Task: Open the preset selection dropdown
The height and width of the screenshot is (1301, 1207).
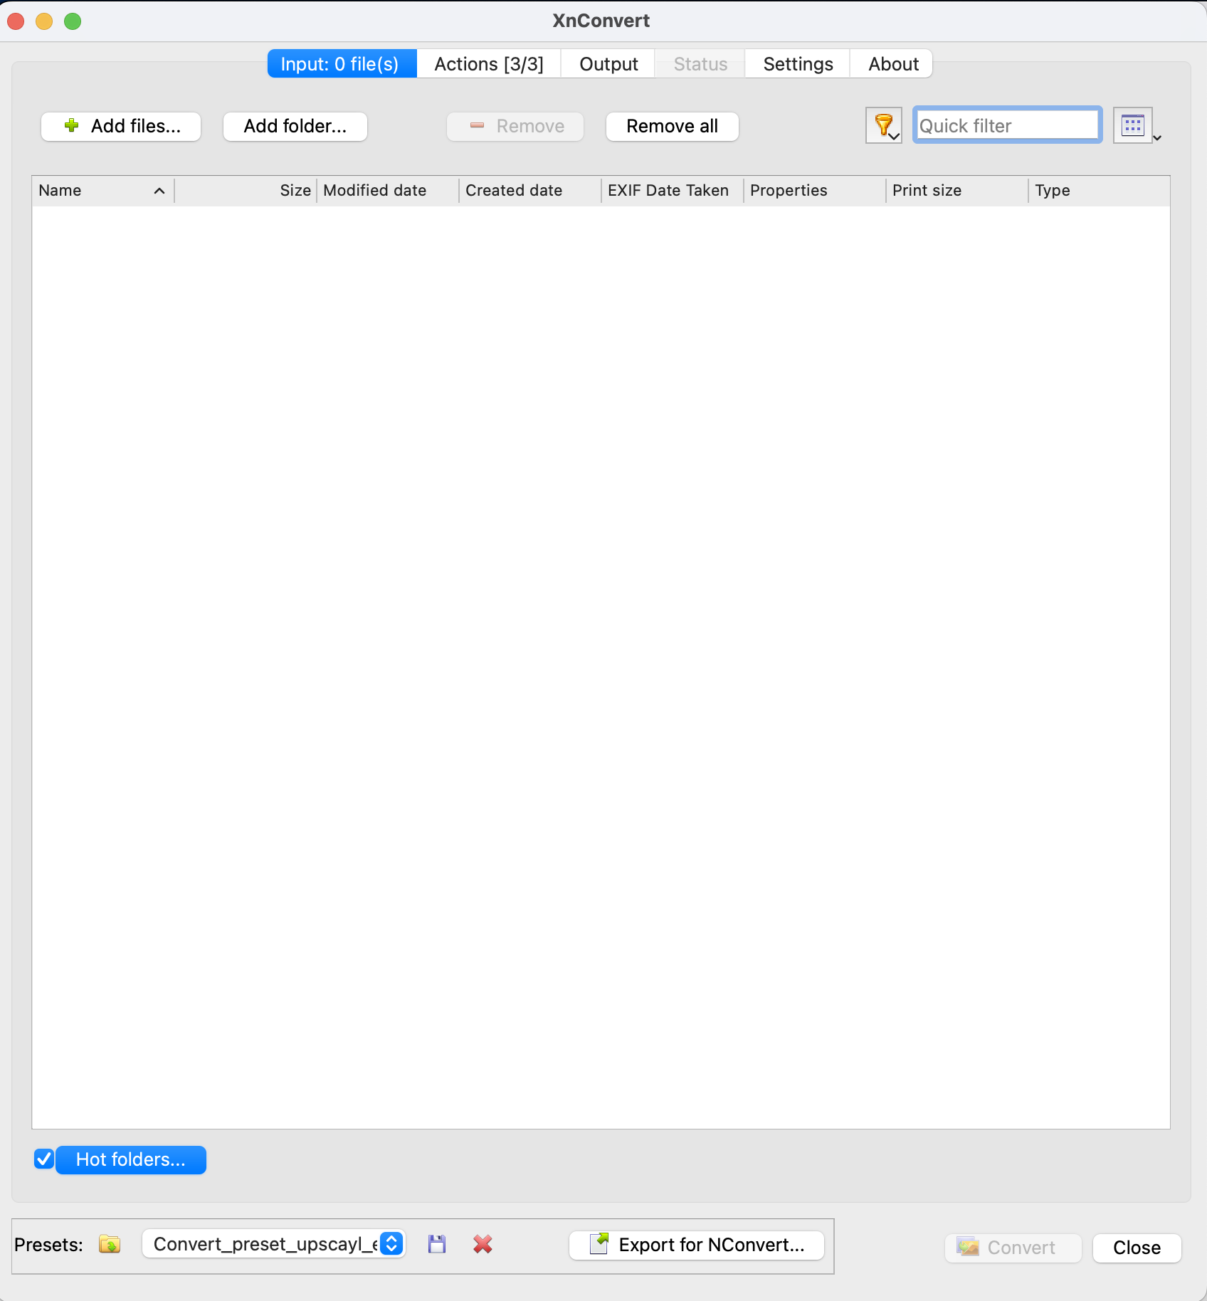Action: point(391,1245)
